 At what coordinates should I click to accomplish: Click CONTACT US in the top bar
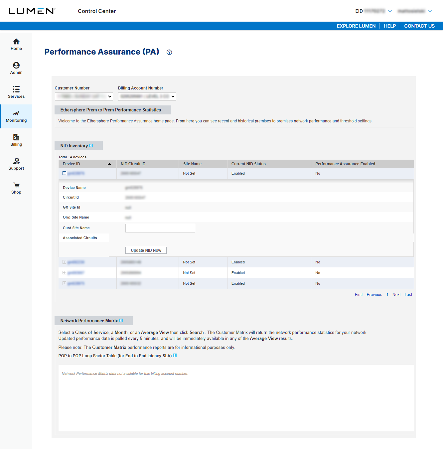point(419,26)
